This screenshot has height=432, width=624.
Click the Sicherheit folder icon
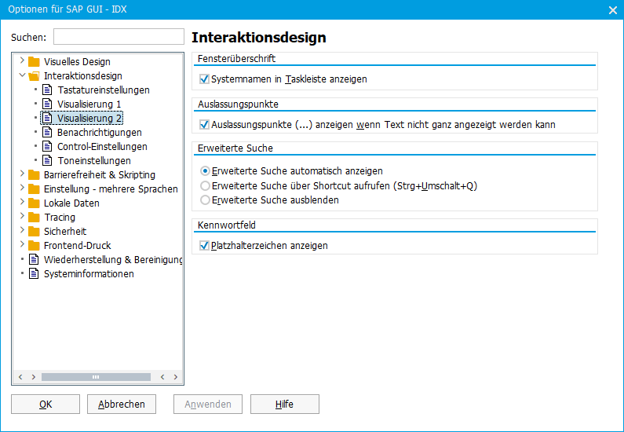pos(34,232)
